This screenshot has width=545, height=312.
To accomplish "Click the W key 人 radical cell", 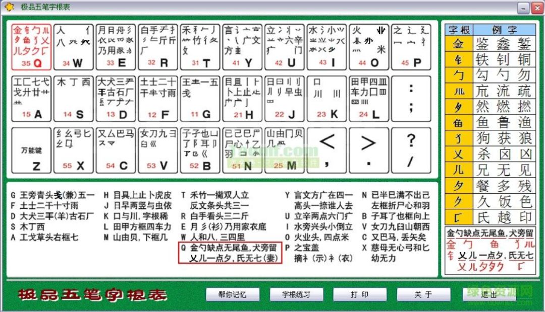I will [73, 46].
